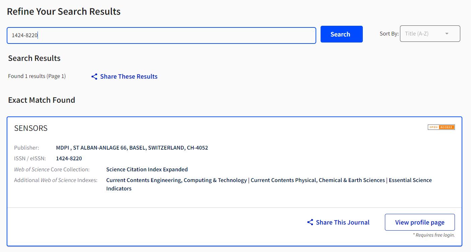The image size is (471, 252).
Task: Click the Share These Results link text
Action: 129,77
